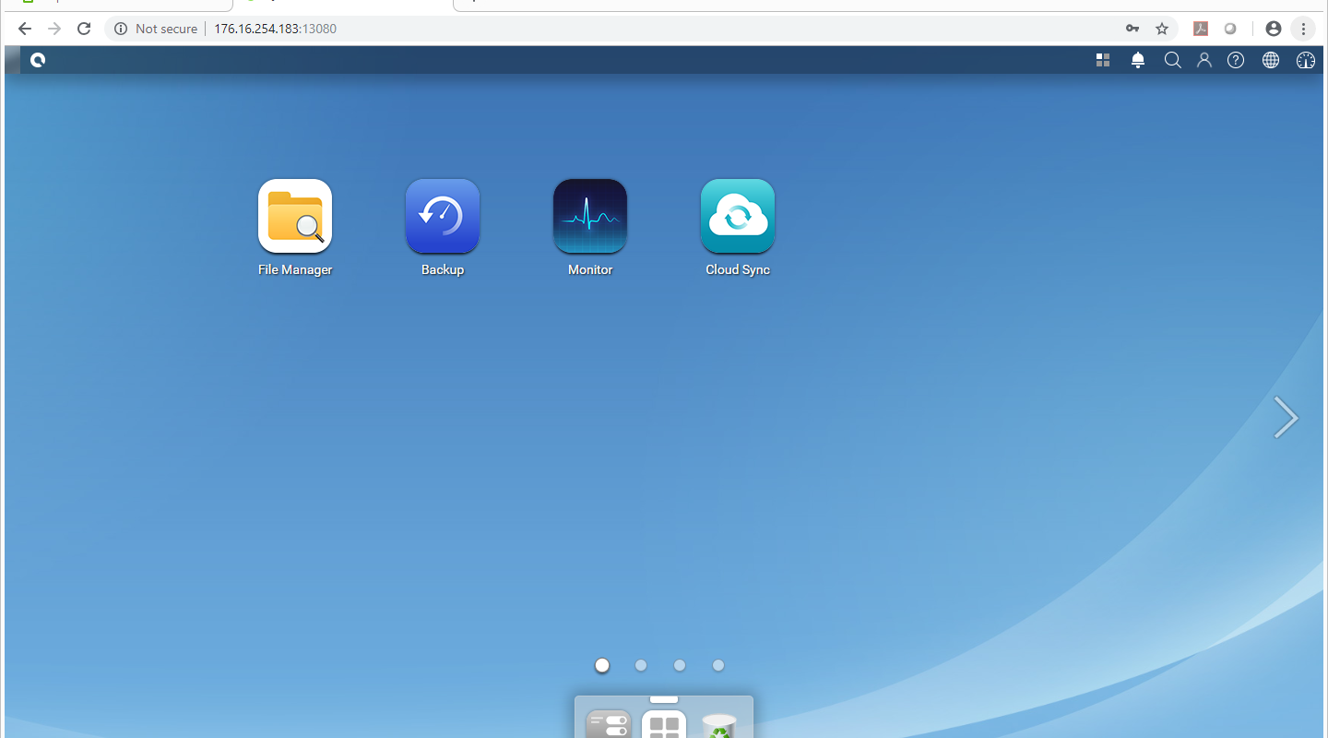
Task: Open the notifications bell
Action: 1138,60
